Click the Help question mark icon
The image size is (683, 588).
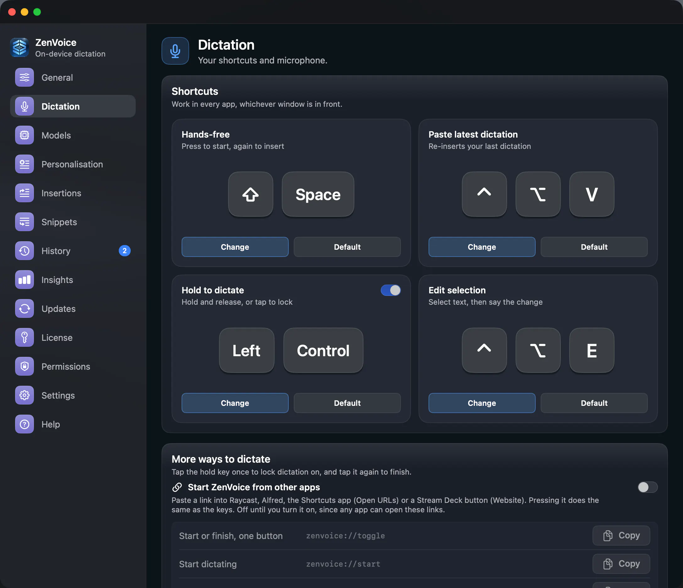[x=25, y=424]
